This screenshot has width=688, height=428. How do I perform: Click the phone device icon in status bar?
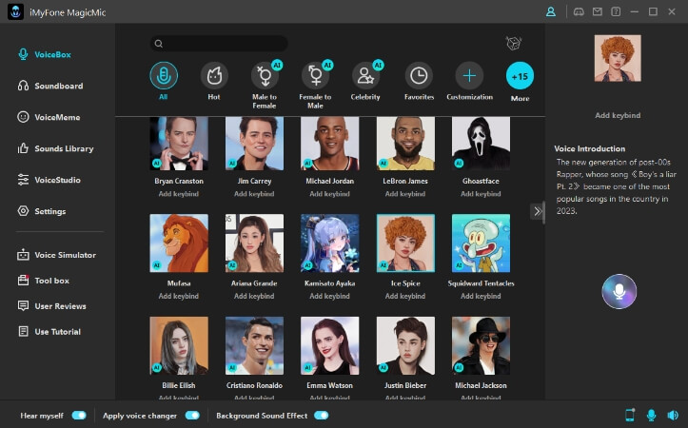[x=630, y=415]
